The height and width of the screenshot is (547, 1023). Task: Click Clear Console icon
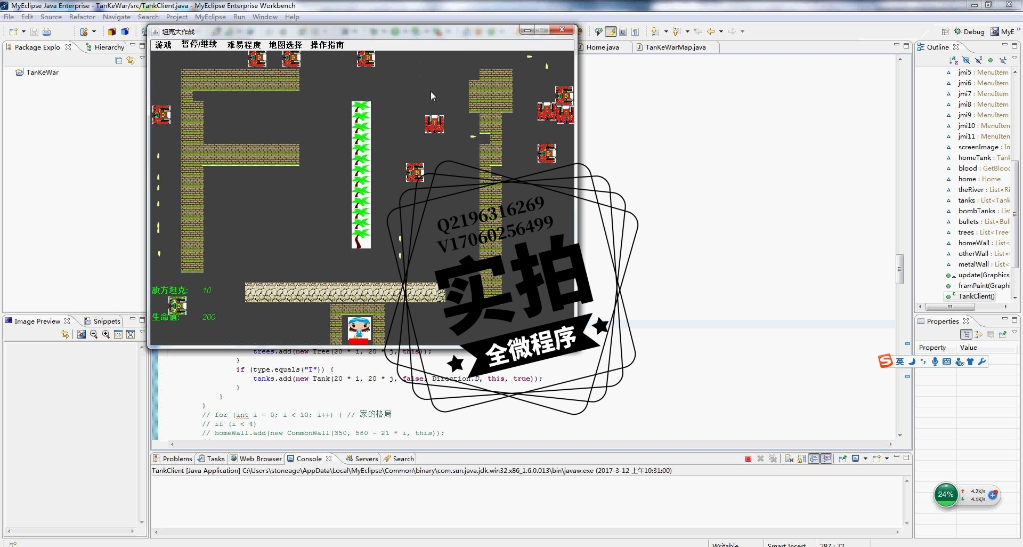point(790,459)
